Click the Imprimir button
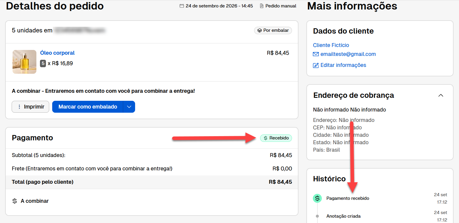Viewport: 459px width, 223px height. (x=30, y=107)
